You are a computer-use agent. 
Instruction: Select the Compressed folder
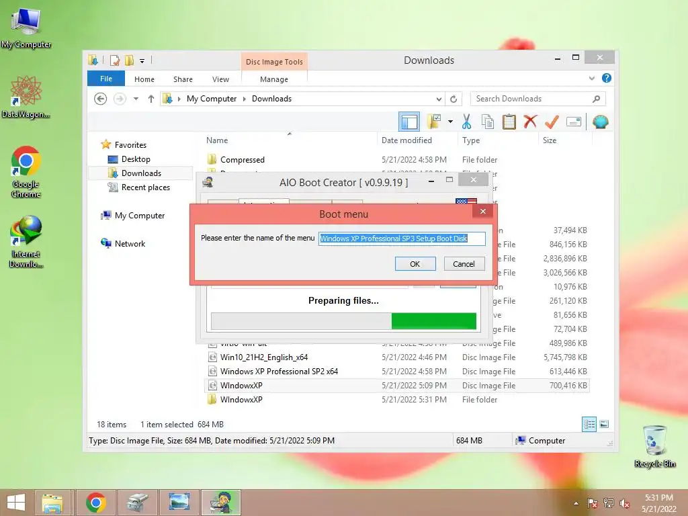click(242, 160)
